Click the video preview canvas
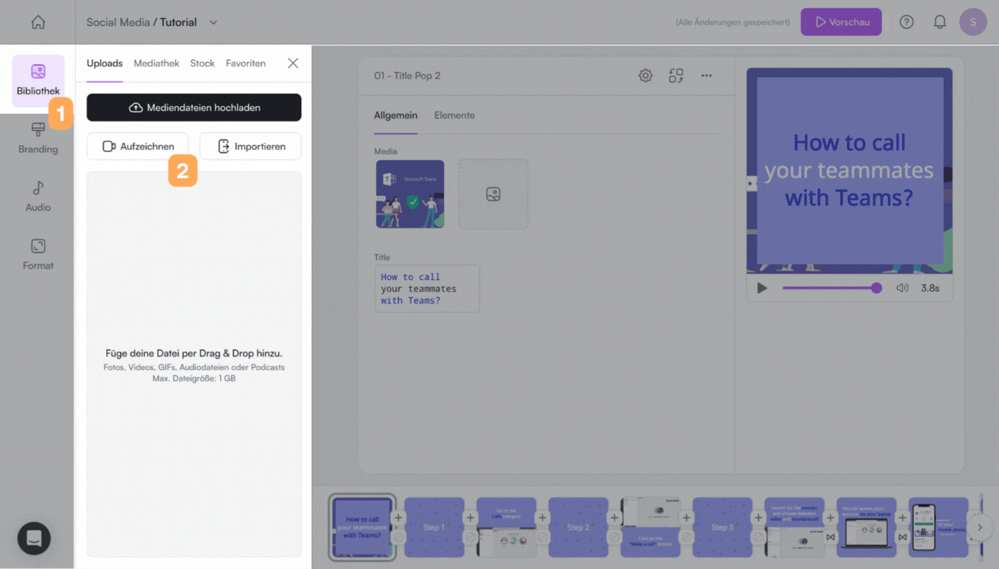This screenshot has width=999, height=569. [849, 171]
